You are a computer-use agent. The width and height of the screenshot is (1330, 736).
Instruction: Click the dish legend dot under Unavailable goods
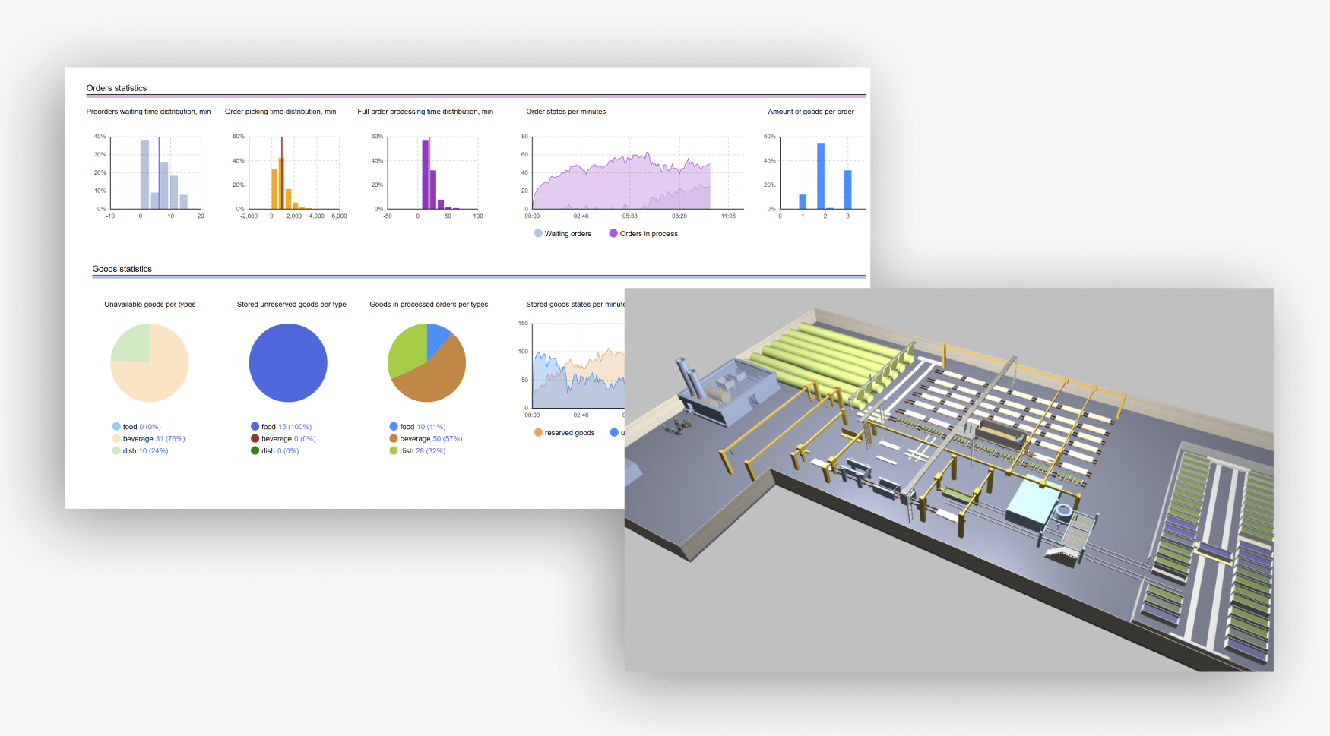point(116,450)
